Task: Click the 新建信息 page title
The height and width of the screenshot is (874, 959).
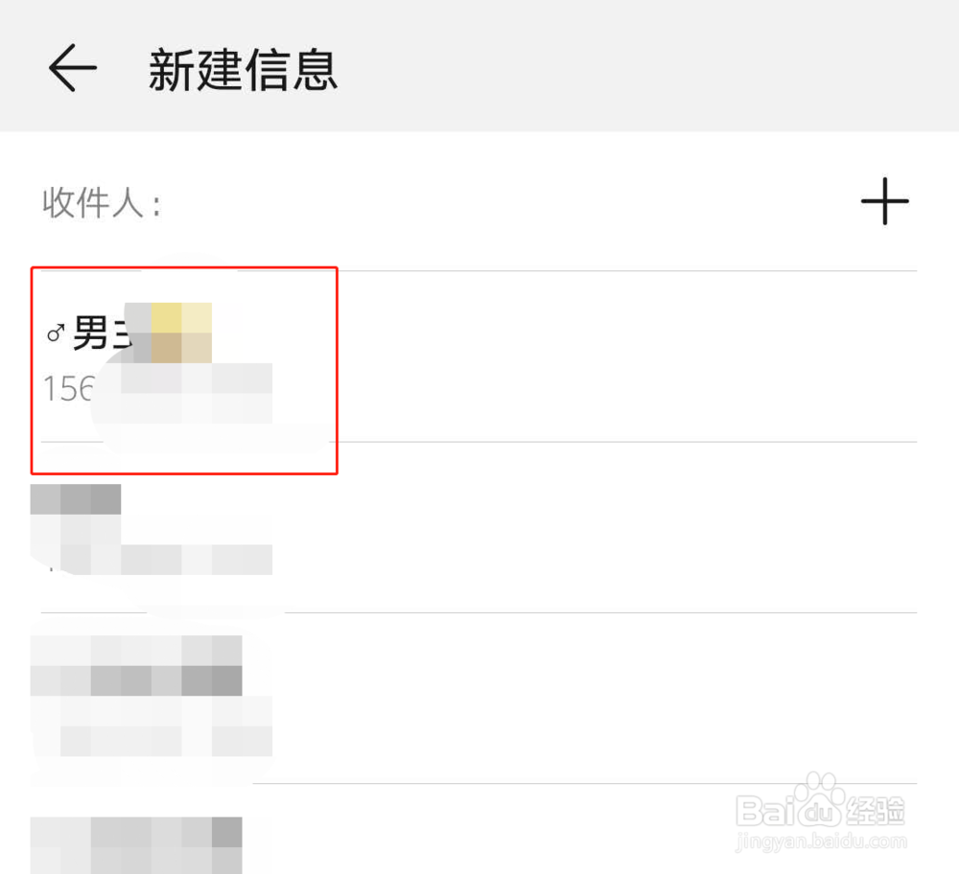Action: pos(244,70)
